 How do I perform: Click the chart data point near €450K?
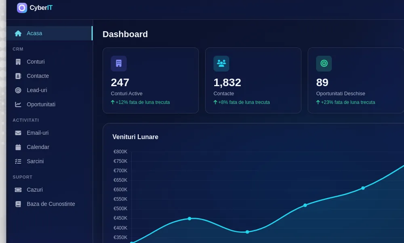pos(189,218)
